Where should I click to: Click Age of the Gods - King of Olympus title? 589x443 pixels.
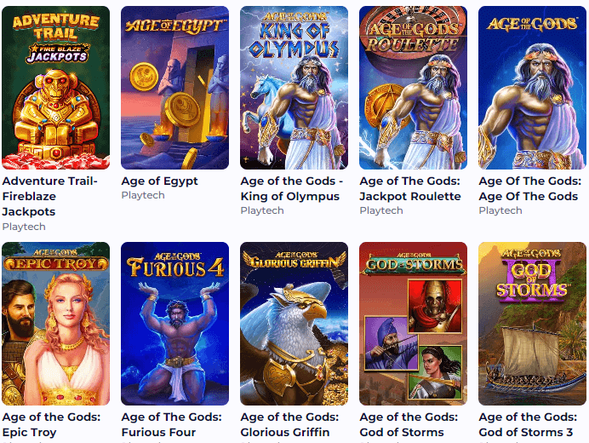(291, 189)
